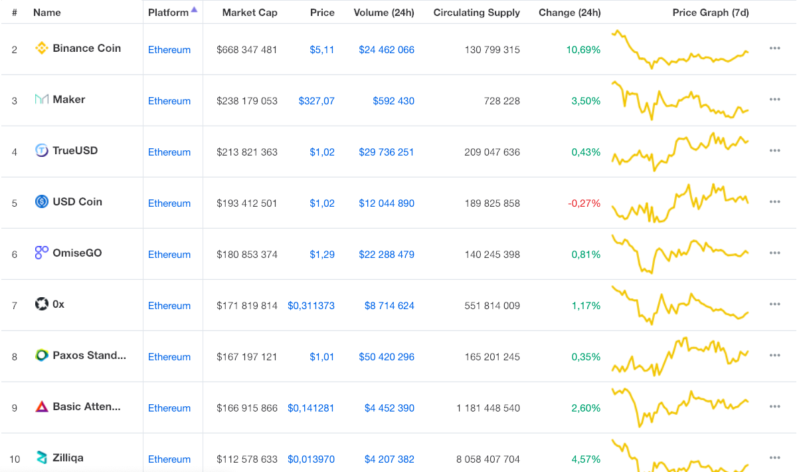Screen dimensions: 801x472
Task: Click Price Graph (7d) column header
Action: point(711,13)
